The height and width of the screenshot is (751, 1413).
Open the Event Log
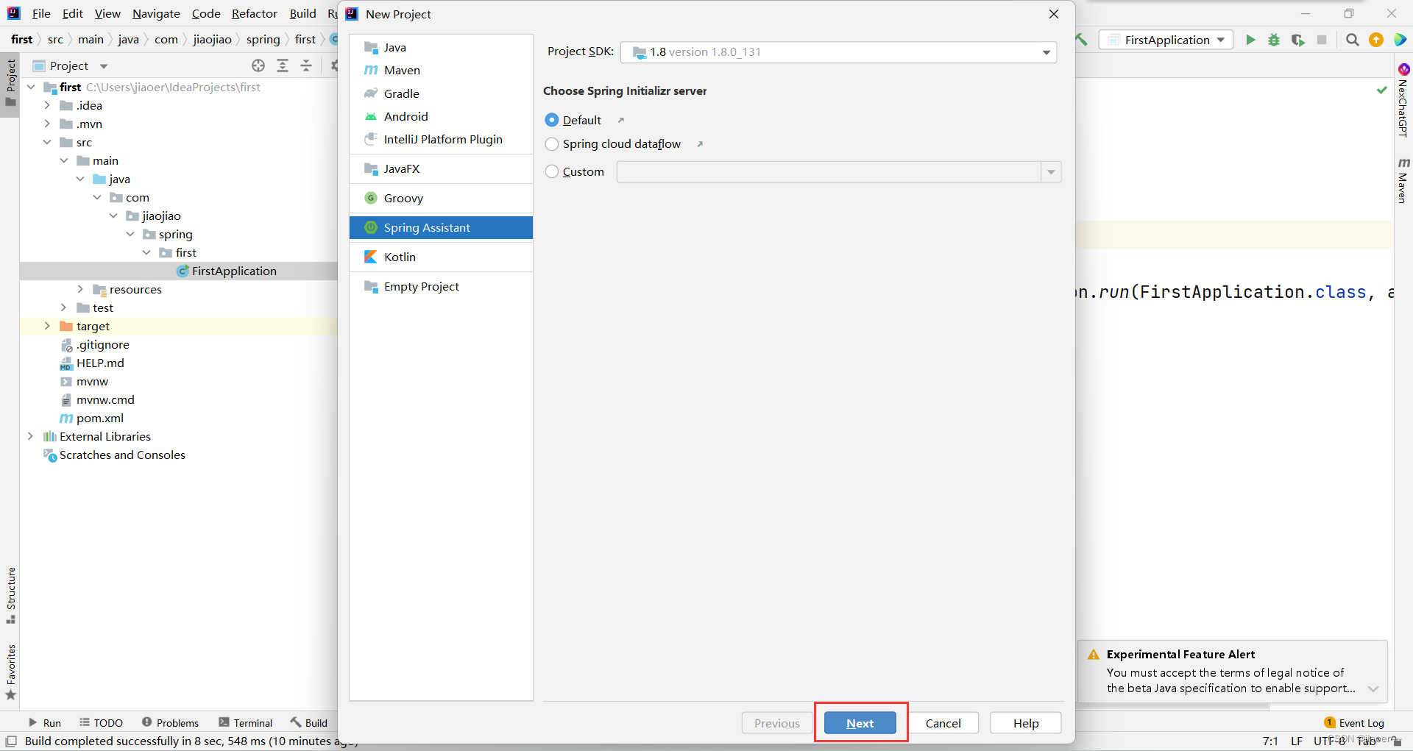tap(1354, 723)
